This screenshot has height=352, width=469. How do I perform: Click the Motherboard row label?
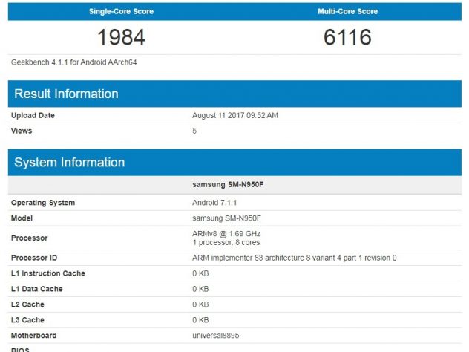(x=34, y=336)
